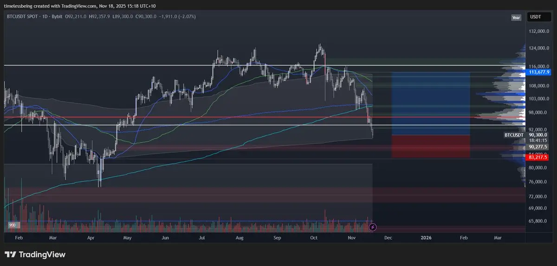The image size is (557, 266).
Task: Click the 65,800.0 price axis label
Action: click(538, 222)
